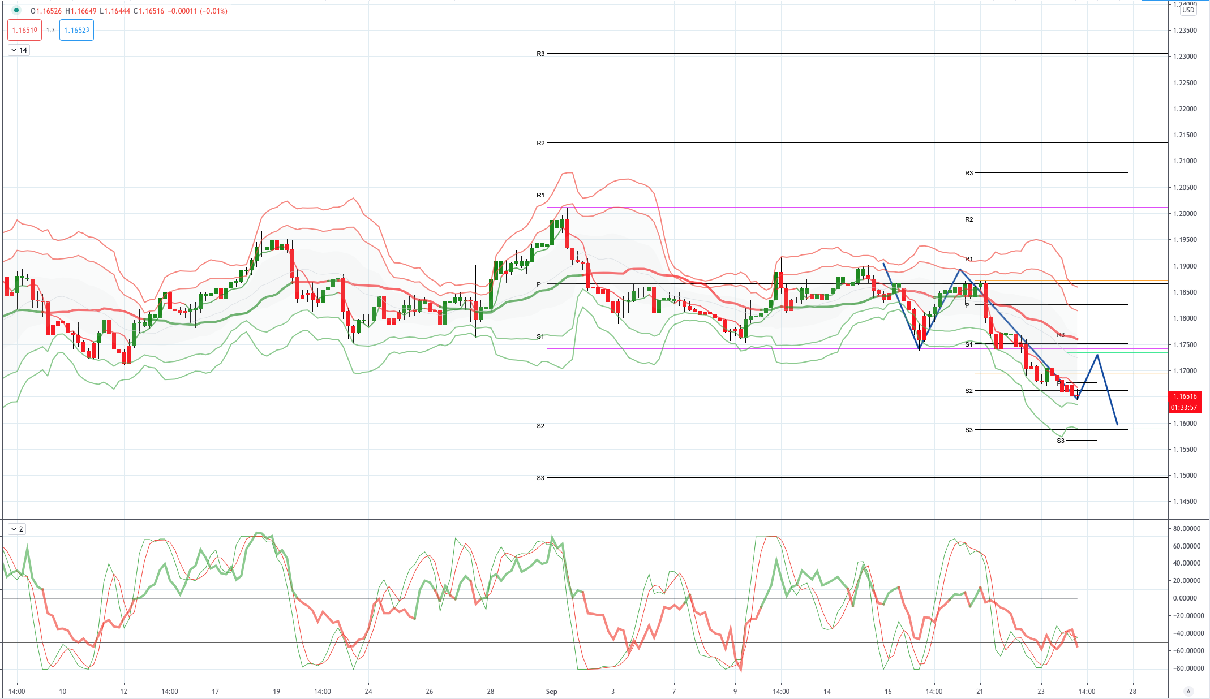This screenshot has width=1210, height=699.
Task: Click the current price label 1.16516
Action: tap(1185, 396)
